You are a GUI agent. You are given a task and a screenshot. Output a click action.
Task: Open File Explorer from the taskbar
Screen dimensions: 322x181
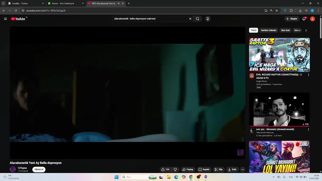[x=169, y=177]
